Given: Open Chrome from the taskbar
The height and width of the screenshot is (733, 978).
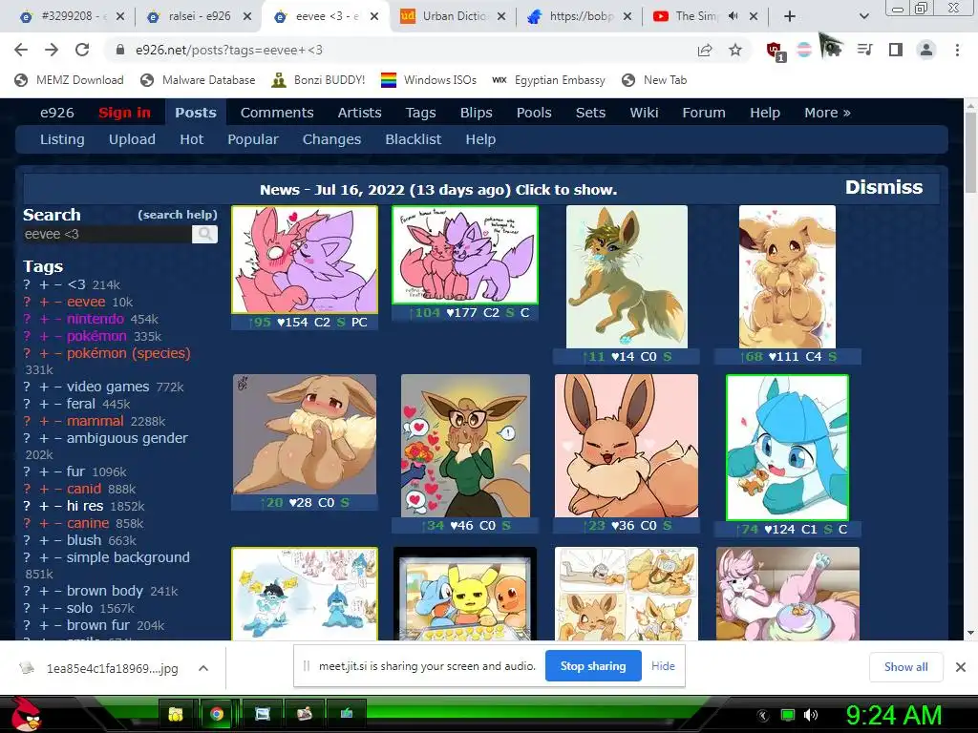Looking at the screenshot, I should (x=217, y=714).
